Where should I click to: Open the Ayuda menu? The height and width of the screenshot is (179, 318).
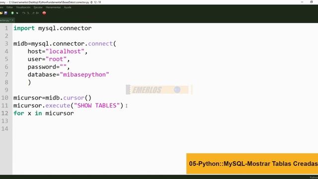[x=68, y=7]
